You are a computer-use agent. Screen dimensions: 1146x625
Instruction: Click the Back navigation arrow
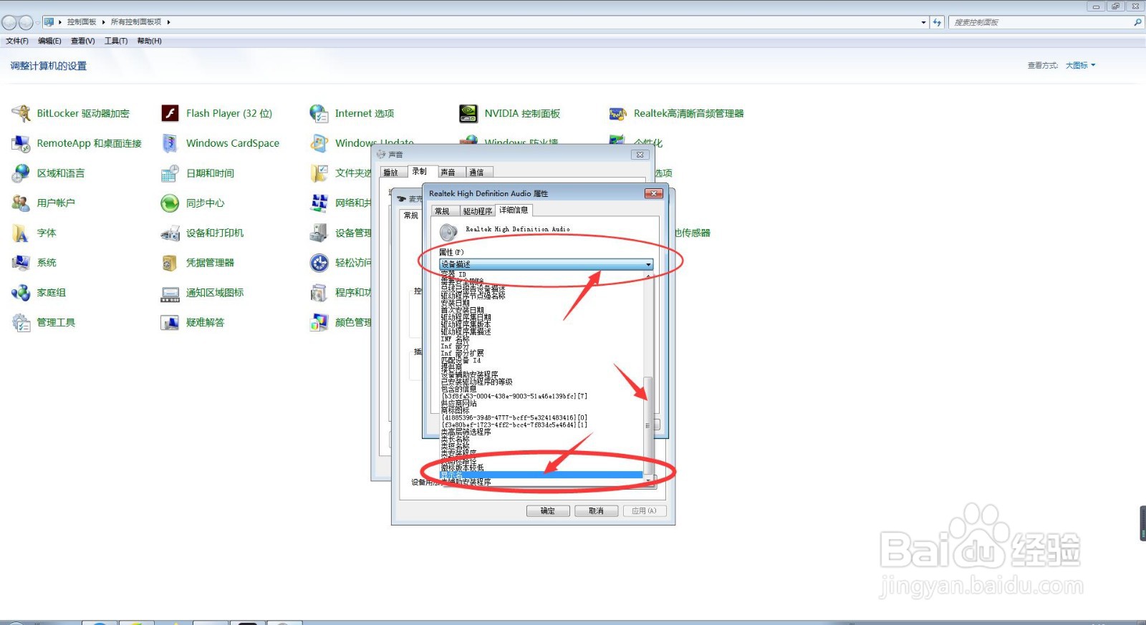(x=9, y=23)
